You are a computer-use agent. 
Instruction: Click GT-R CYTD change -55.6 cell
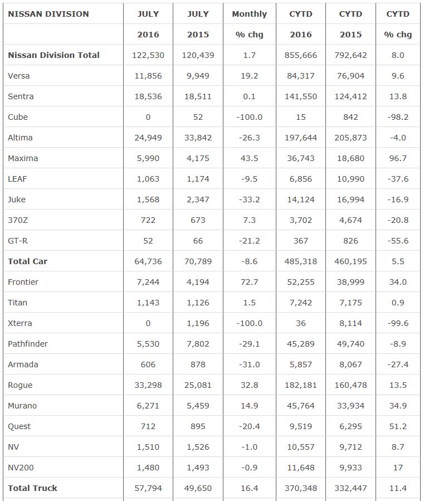tap(398, 241)
